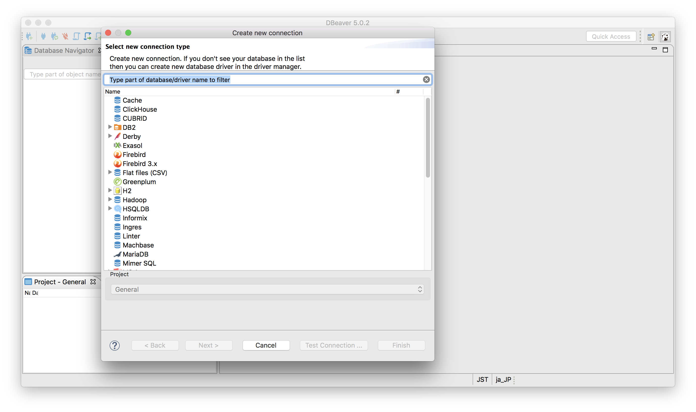Expand the Flat files (CSV) group

(x=110, y=172)
